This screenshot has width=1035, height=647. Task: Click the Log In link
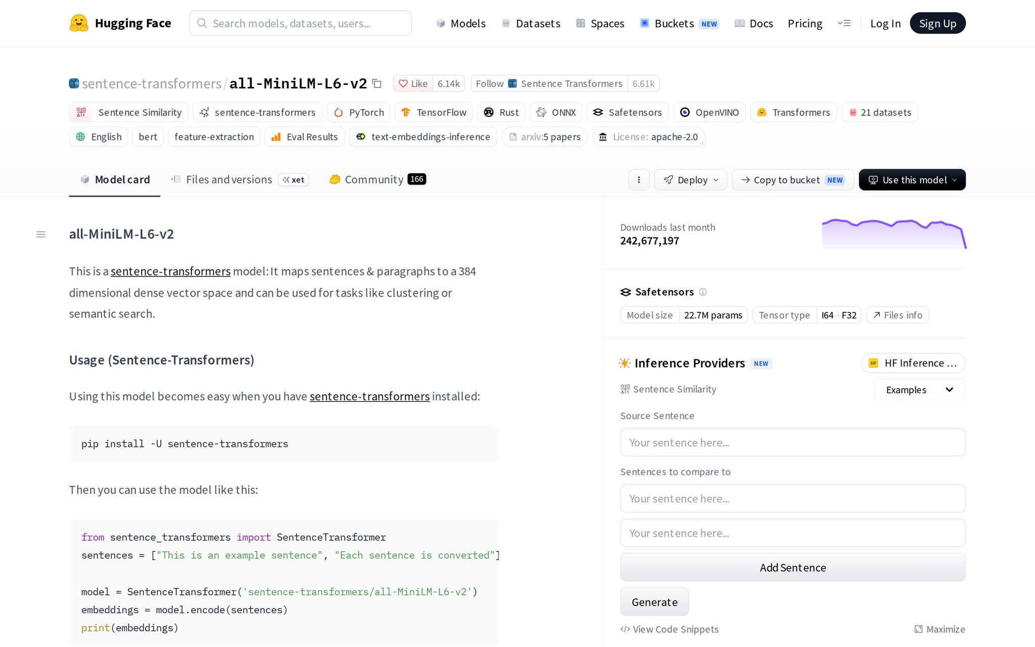point(885,23)
